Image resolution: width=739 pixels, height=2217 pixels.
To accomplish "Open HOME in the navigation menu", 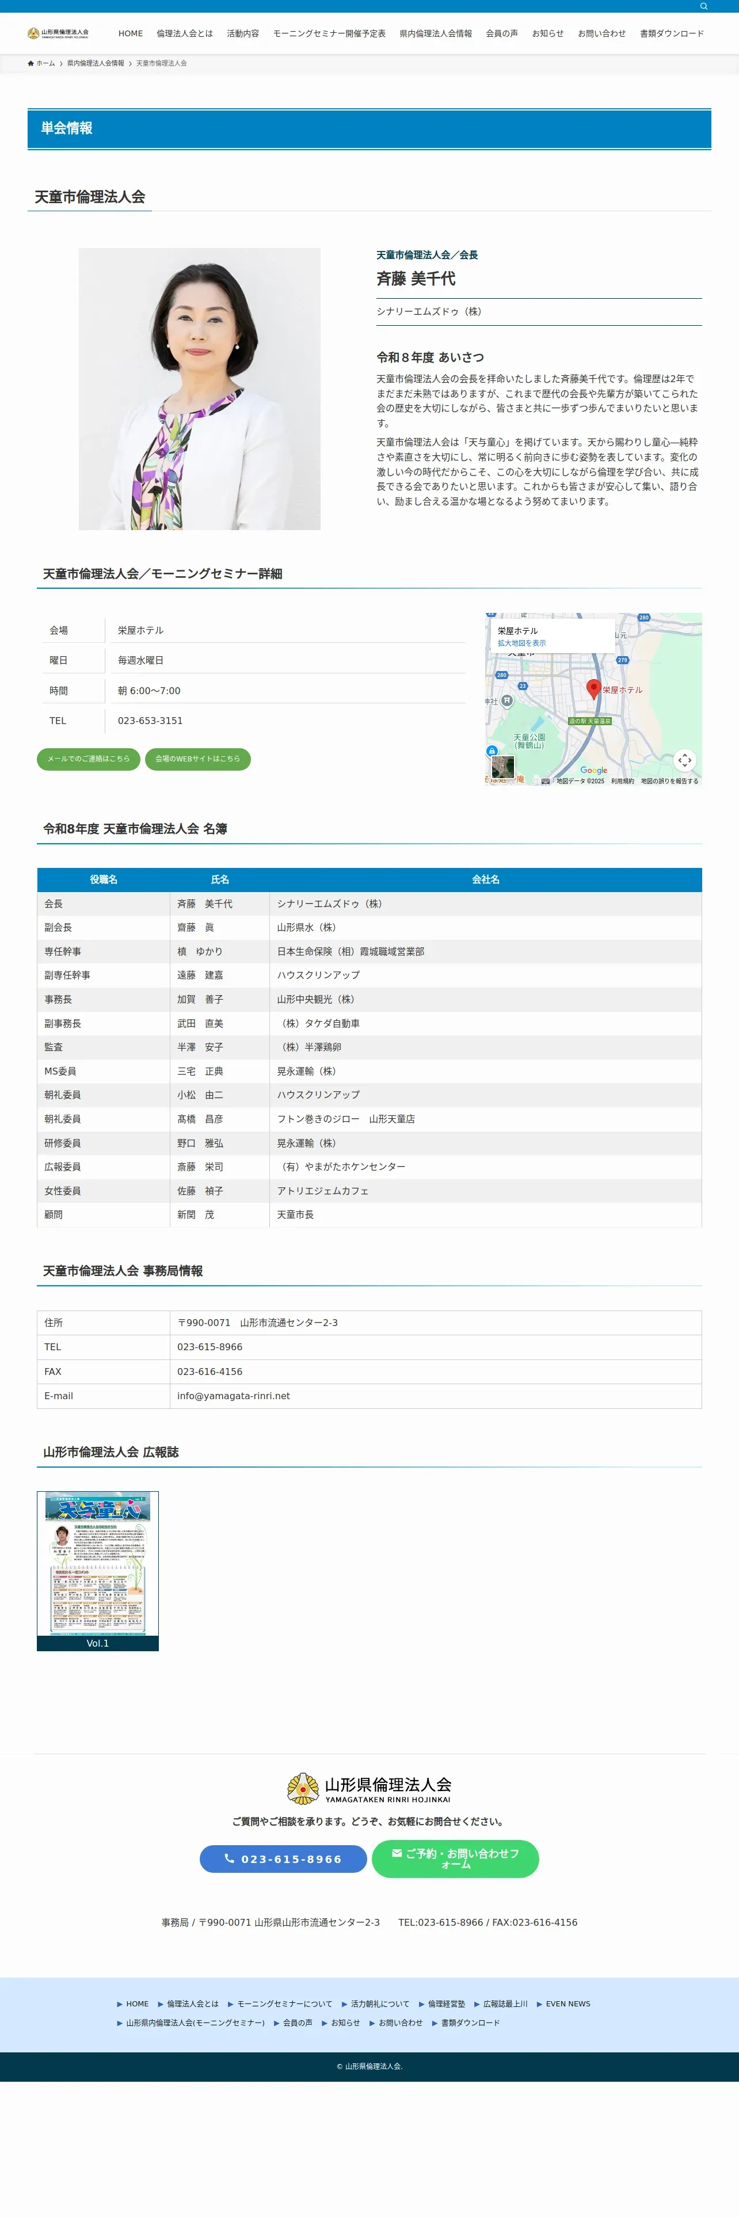I will tap(131, 33).
